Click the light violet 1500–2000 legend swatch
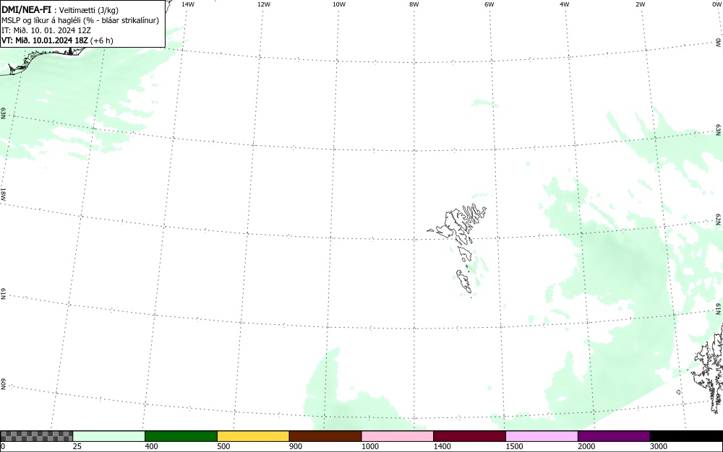Viewport: 723px width, 452px height. coord(542,436)
